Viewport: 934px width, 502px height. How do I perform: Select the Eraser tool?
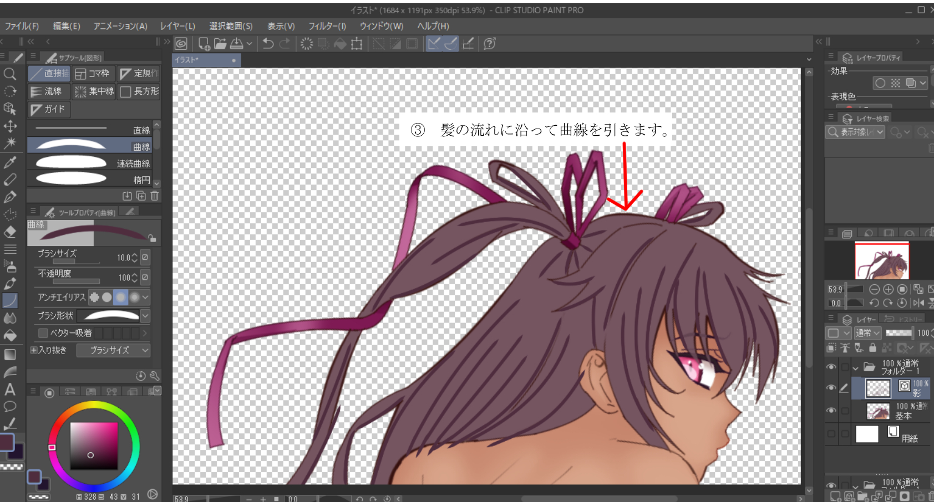coord(10,232)
